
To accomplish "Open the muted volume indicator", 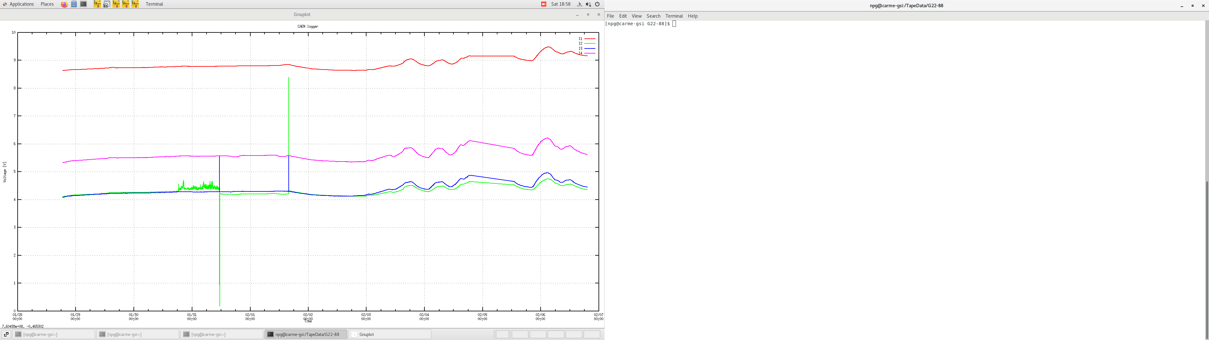I will click(588, 4).
